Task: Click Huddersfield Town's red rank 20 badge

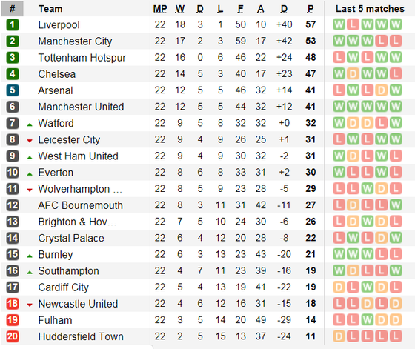Action: [x=13, y=336]
